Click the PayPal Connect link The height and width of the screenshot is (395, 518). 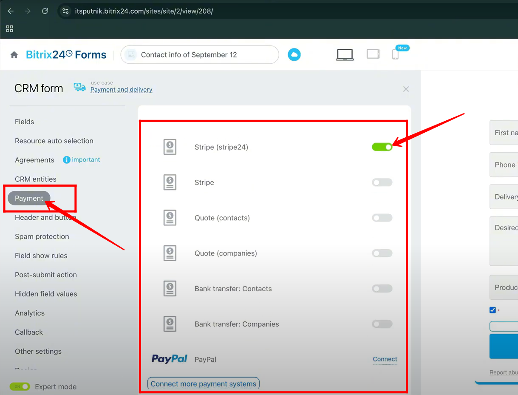coord(385,359)
